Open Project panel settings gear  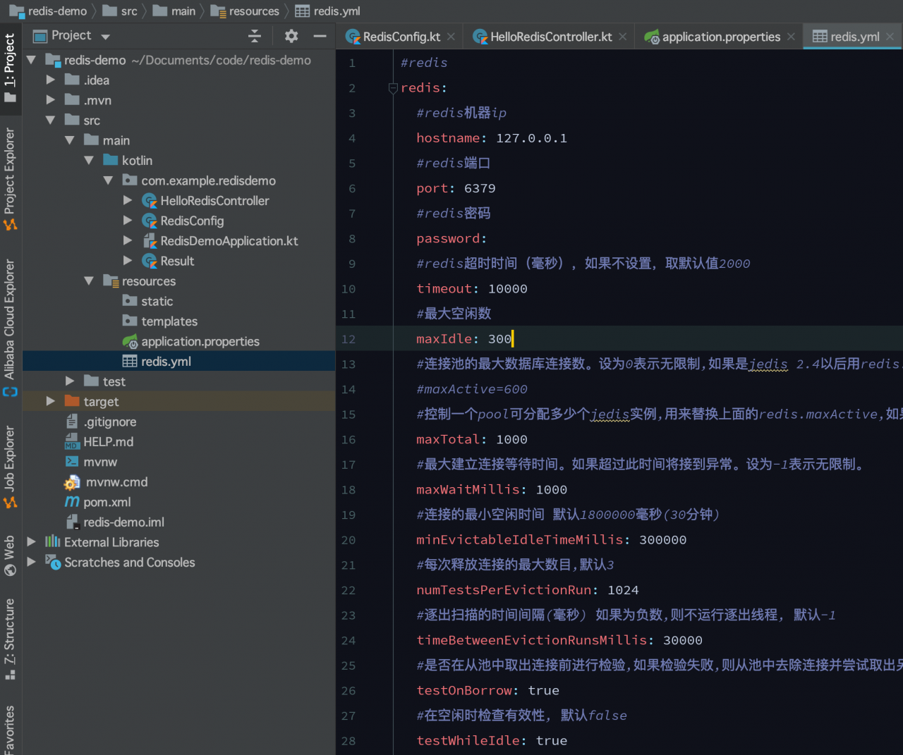[291, 36]
